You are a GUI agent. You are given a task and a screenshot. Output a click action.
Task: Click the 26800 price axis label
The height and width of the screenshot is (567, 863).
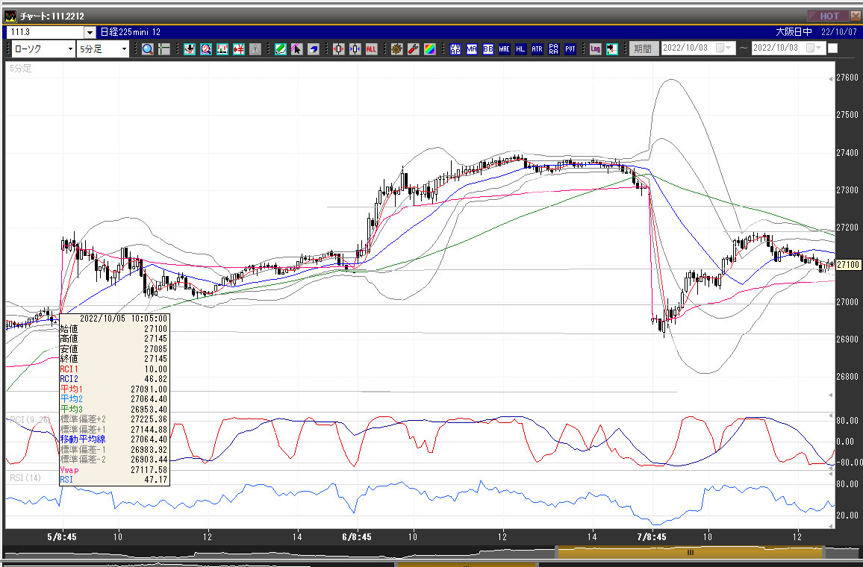point(847,377)
